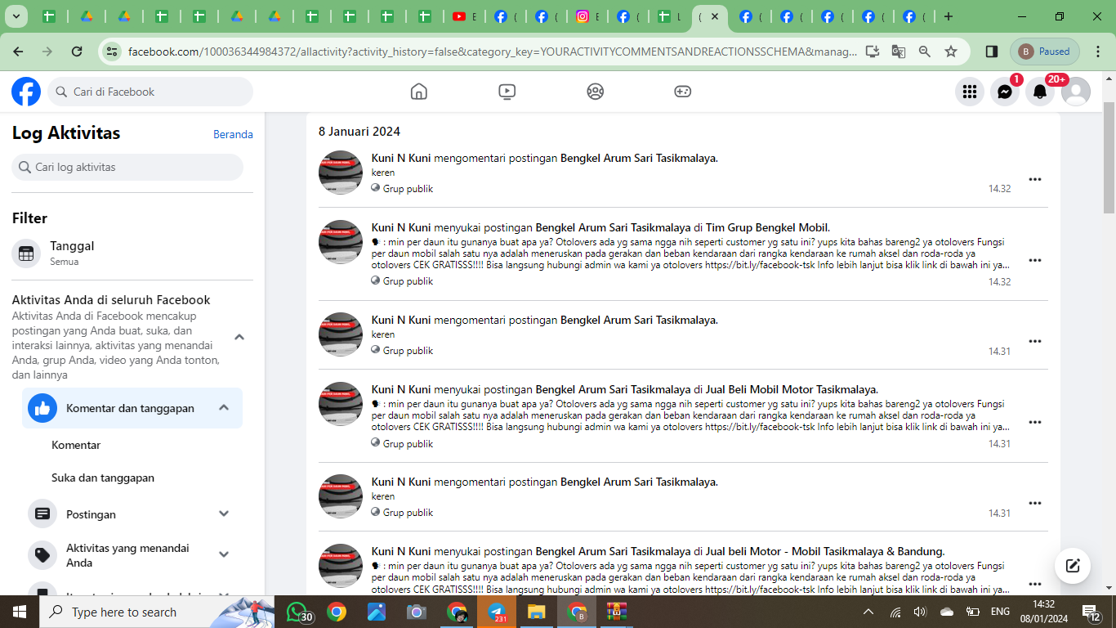Viewport: 1116px width, 628px height.
Task: Click the floating new message icon
Action: point(1073,566)
